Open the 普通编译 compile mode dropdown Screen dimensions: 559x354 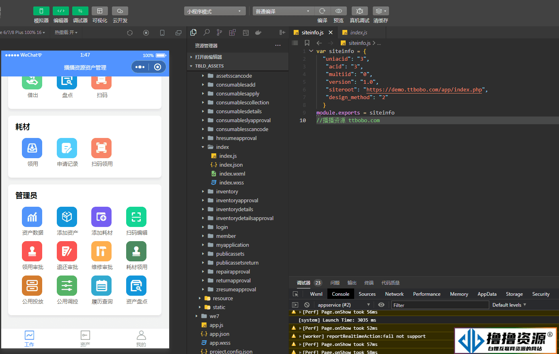click(x=283, y=11)
